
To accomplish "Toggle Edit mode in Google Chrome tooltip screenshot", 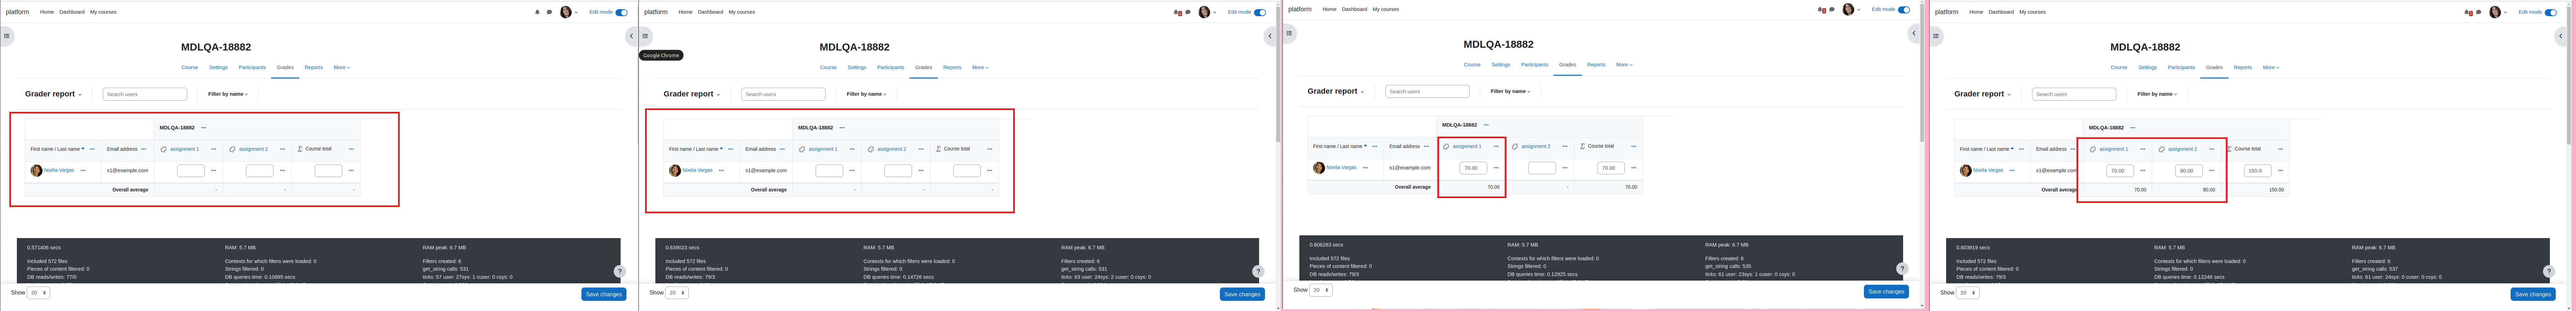I will click(x=1260, y=12).
